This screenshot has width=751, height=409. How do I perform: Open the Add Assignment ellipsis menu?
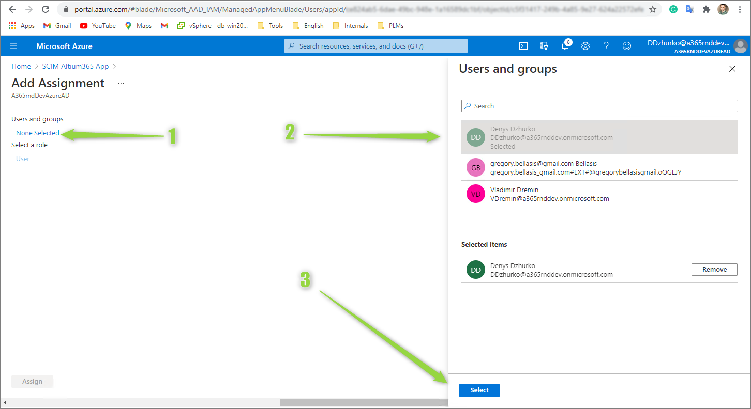pyautogui.click(x=121, y=83)
